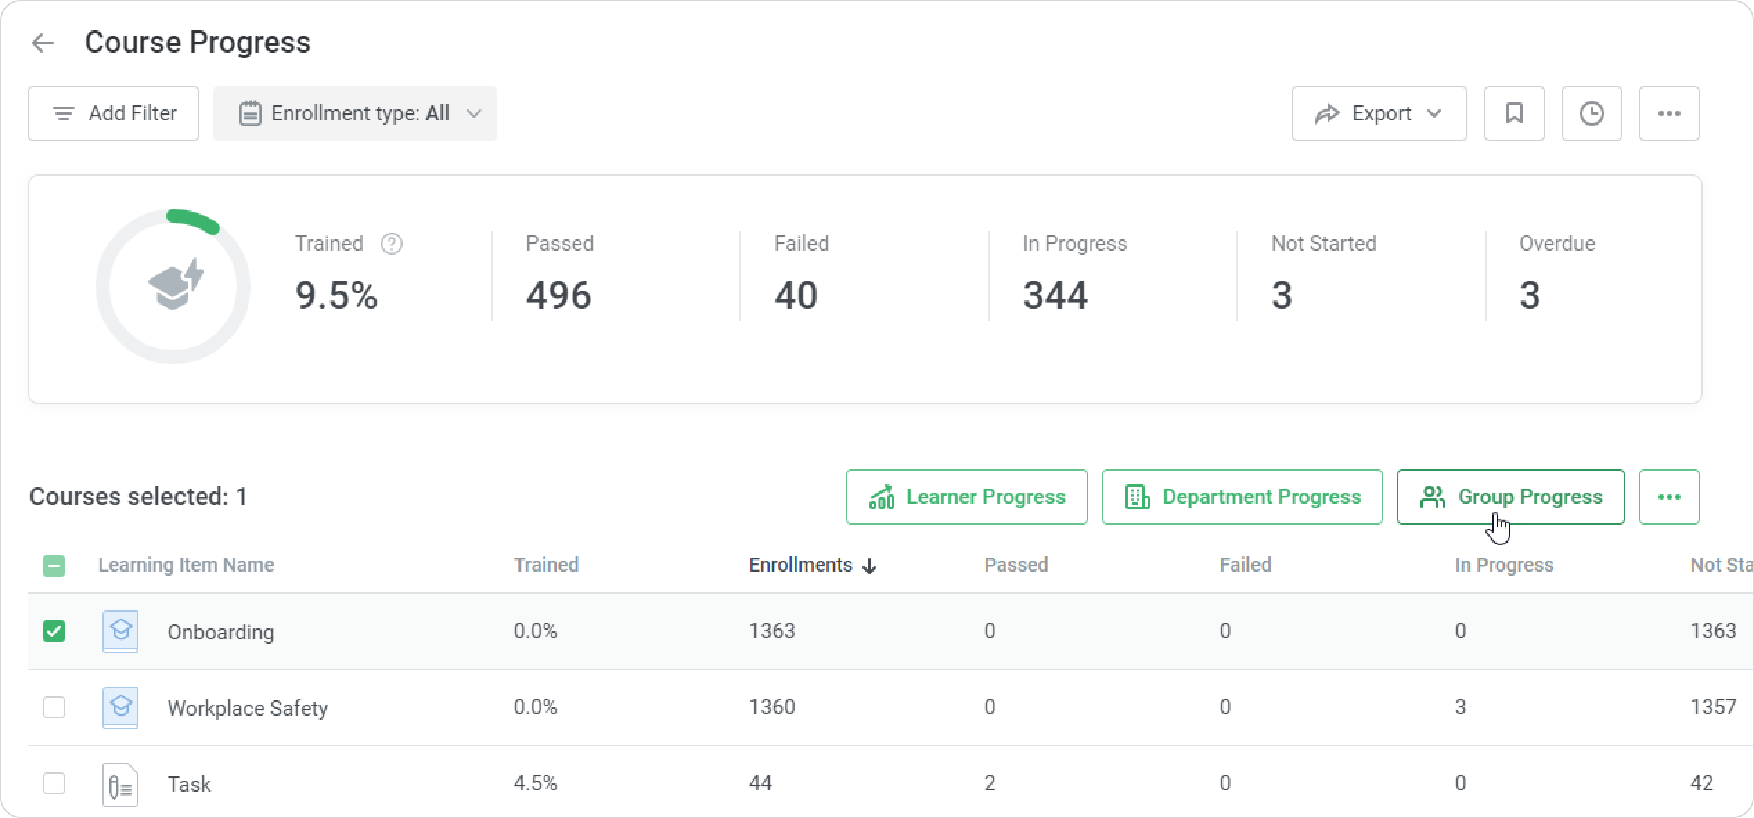Image resolution: width=1754 pixels, height=818 pixels.
Task: Click the Learner Progress button
Action: (x=966, y=497)
